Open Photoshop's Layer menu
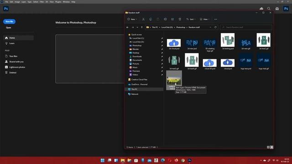The width and height of the screenshot is (292, 164). click(24, 2)
